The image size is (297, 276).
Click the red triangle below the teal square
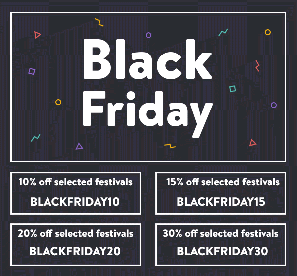coord(253,143)
